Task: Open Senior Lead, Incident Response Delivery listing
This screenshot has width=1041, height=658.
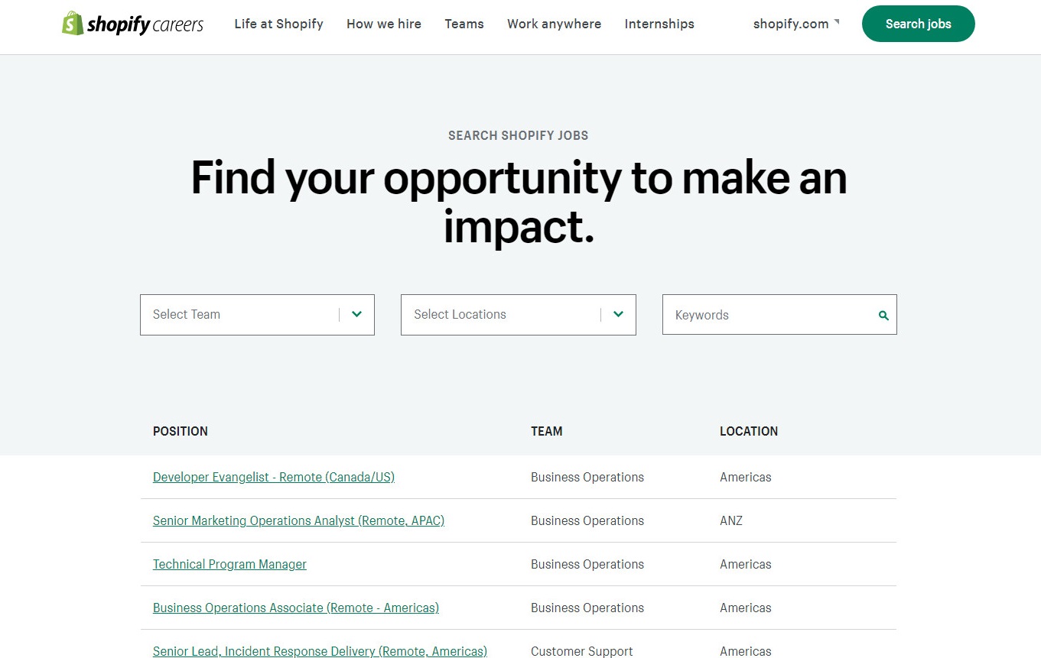Action: pos(320,651)
